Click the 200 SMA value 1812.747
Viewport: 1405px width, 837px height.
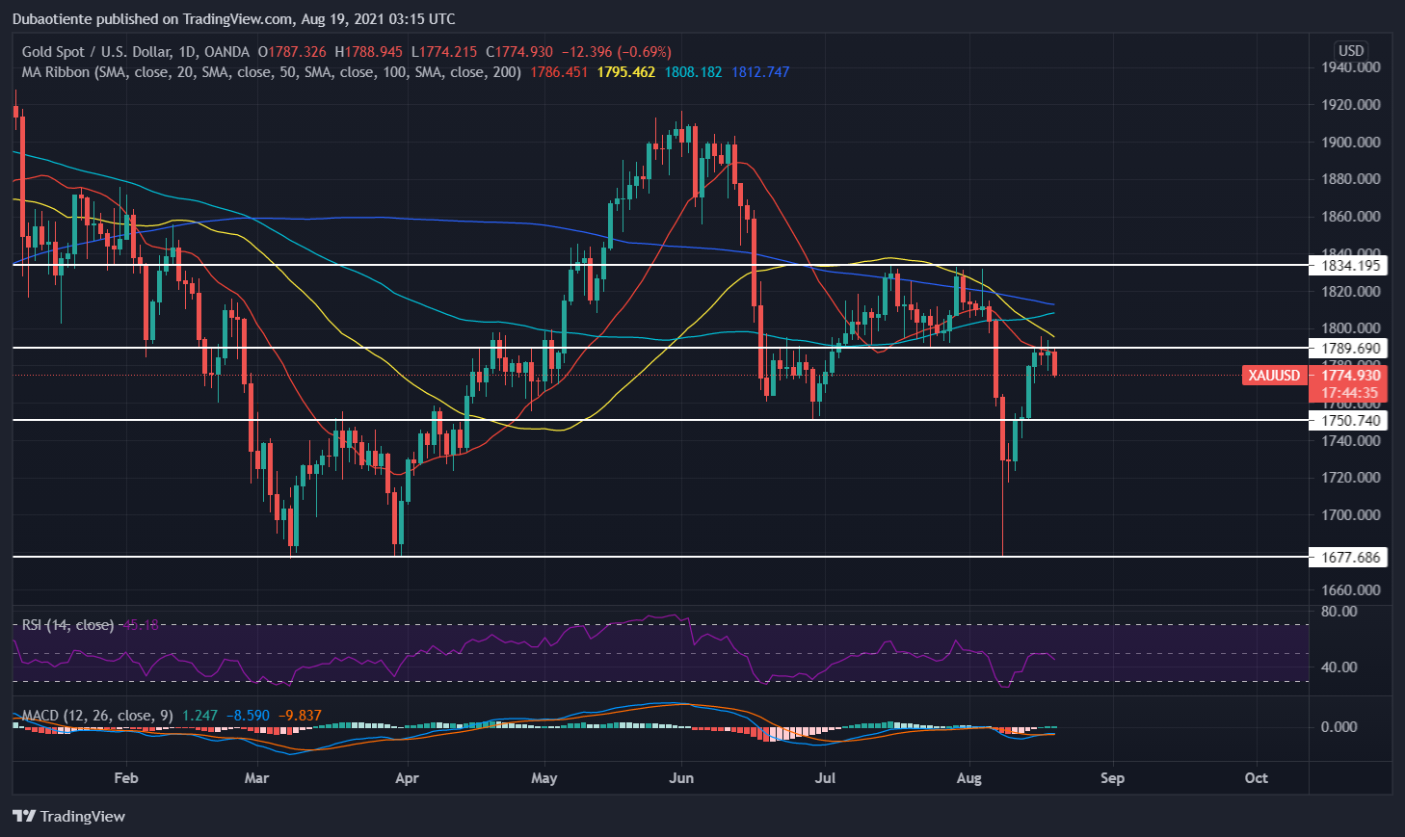[x=760, y=72]
